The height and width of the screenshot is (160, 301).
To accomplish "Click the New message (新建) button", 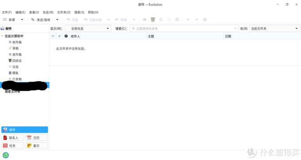I will pos(9,19).
